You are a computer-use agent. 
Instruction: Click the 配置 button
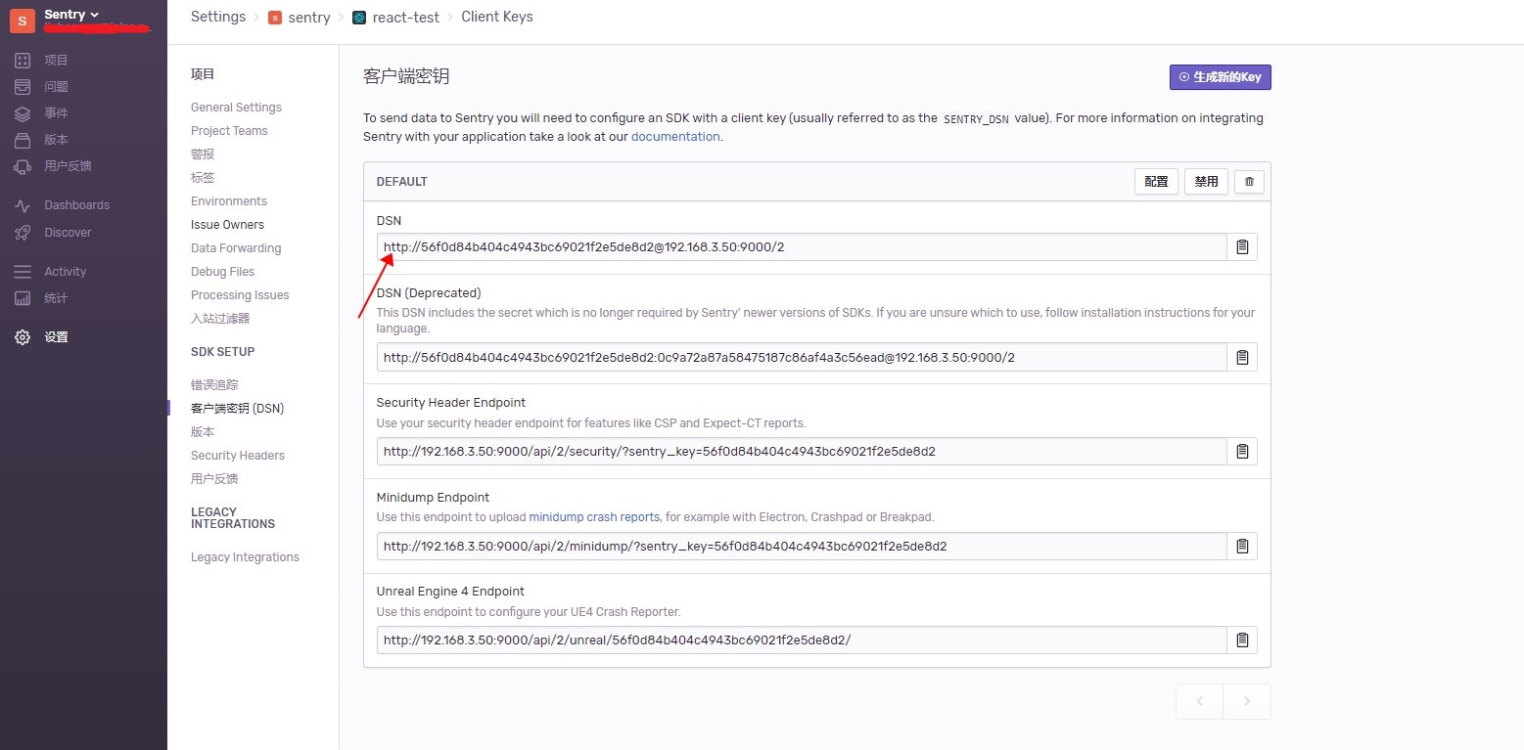1156,182
